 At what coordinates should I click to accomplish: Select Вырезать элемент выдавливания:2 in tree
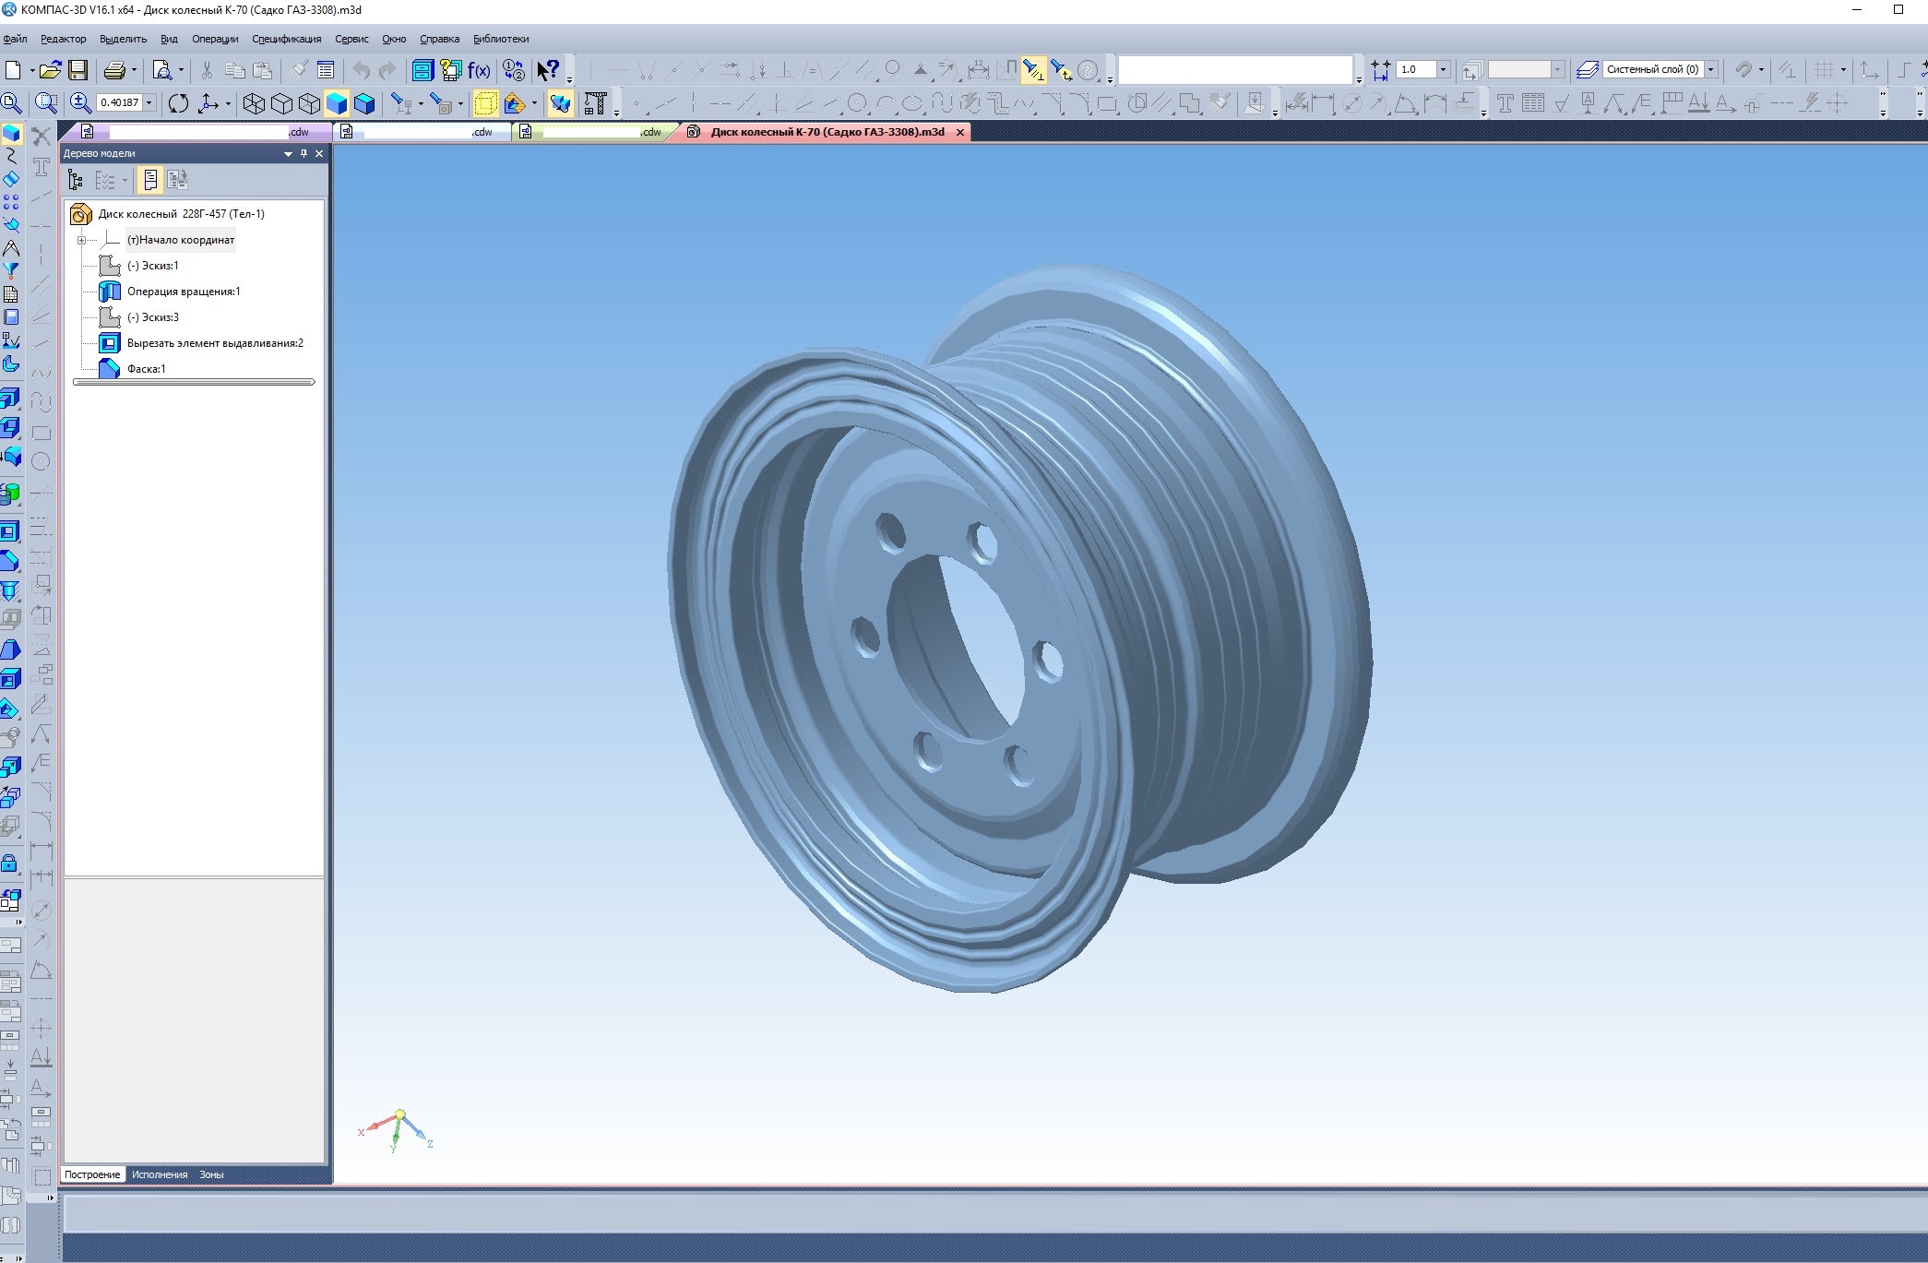(215, 343)
